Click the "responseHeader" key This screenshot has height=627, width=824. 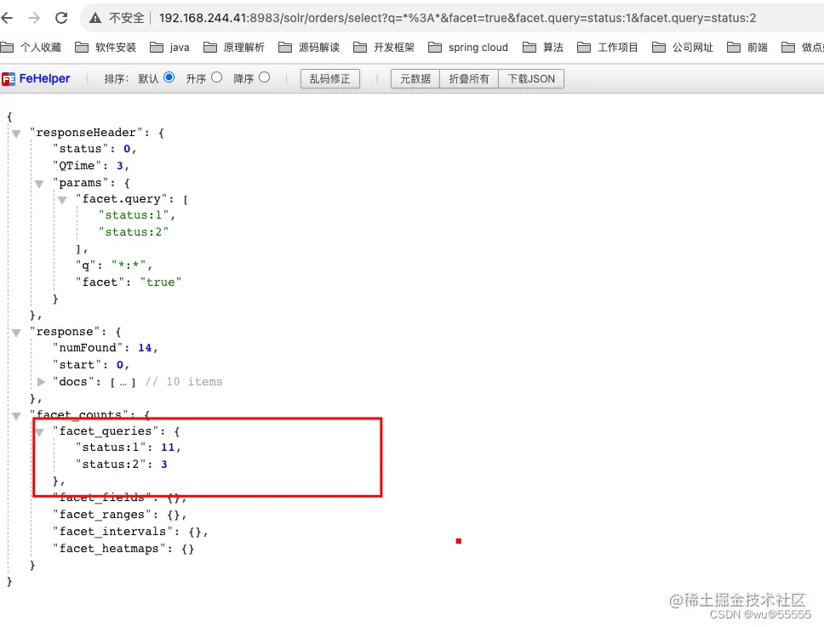coord(86,133)
